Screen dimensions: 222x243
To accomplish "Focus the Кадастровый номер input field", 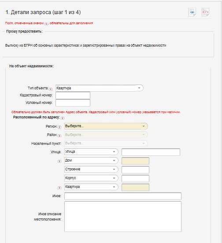I will (x=73, y=96).
